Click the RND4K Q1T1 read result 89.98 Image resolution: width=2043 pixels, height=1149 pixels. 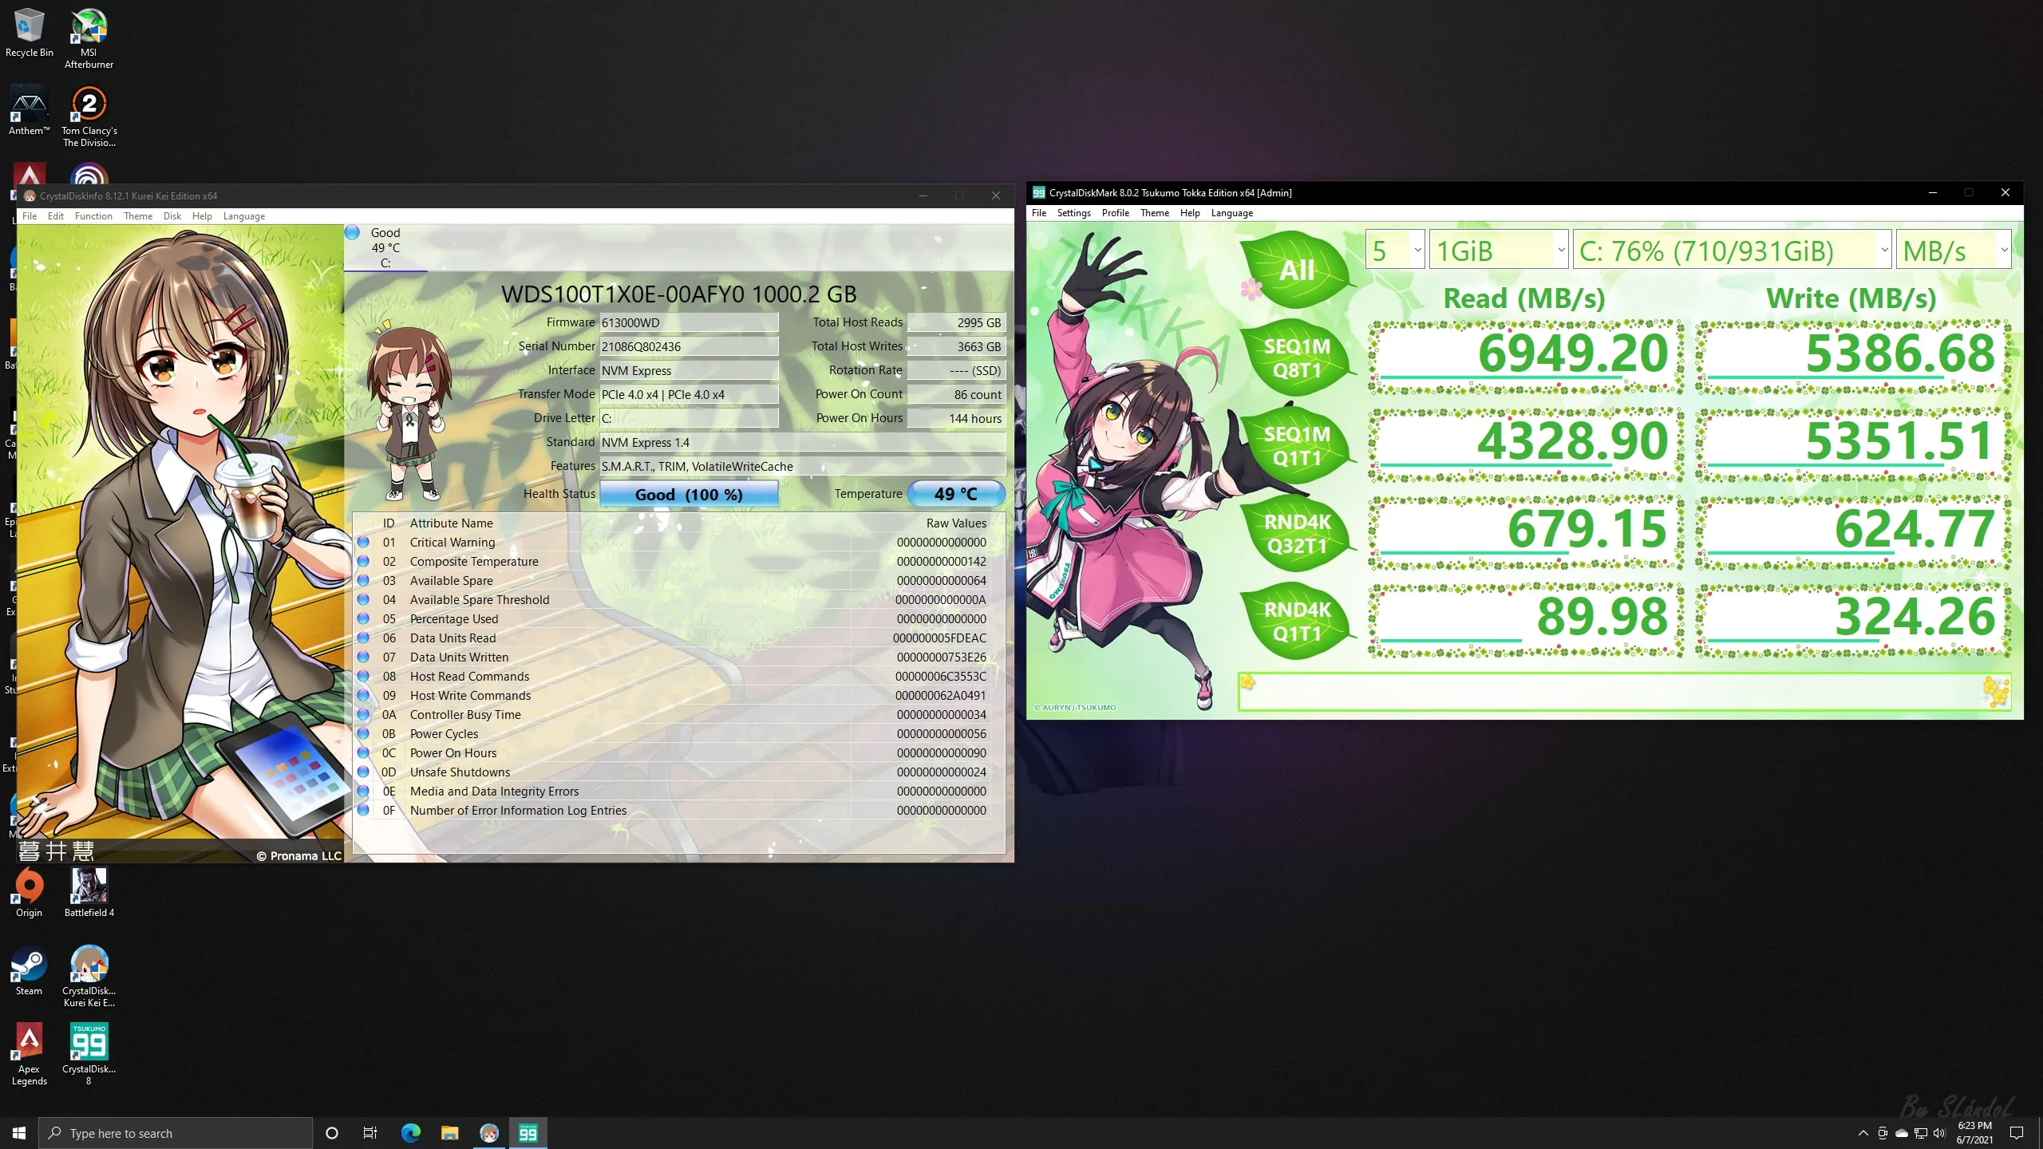click(x=1526, y=621)
